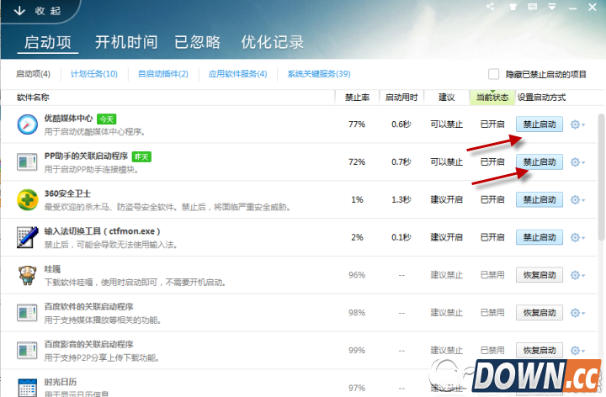Sort by the 禁止率 column header

point(357,98)
